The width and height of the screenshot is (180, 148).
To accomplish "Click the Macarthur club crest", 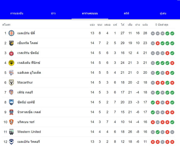I will pyautogui.click(x=11, y=82).
